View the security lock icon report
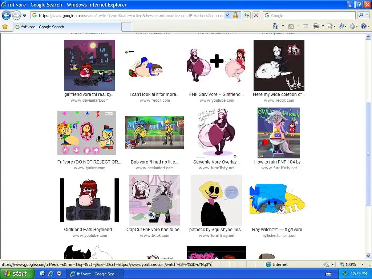The height and width of the screenshot is (279, 372). point(235,15)
